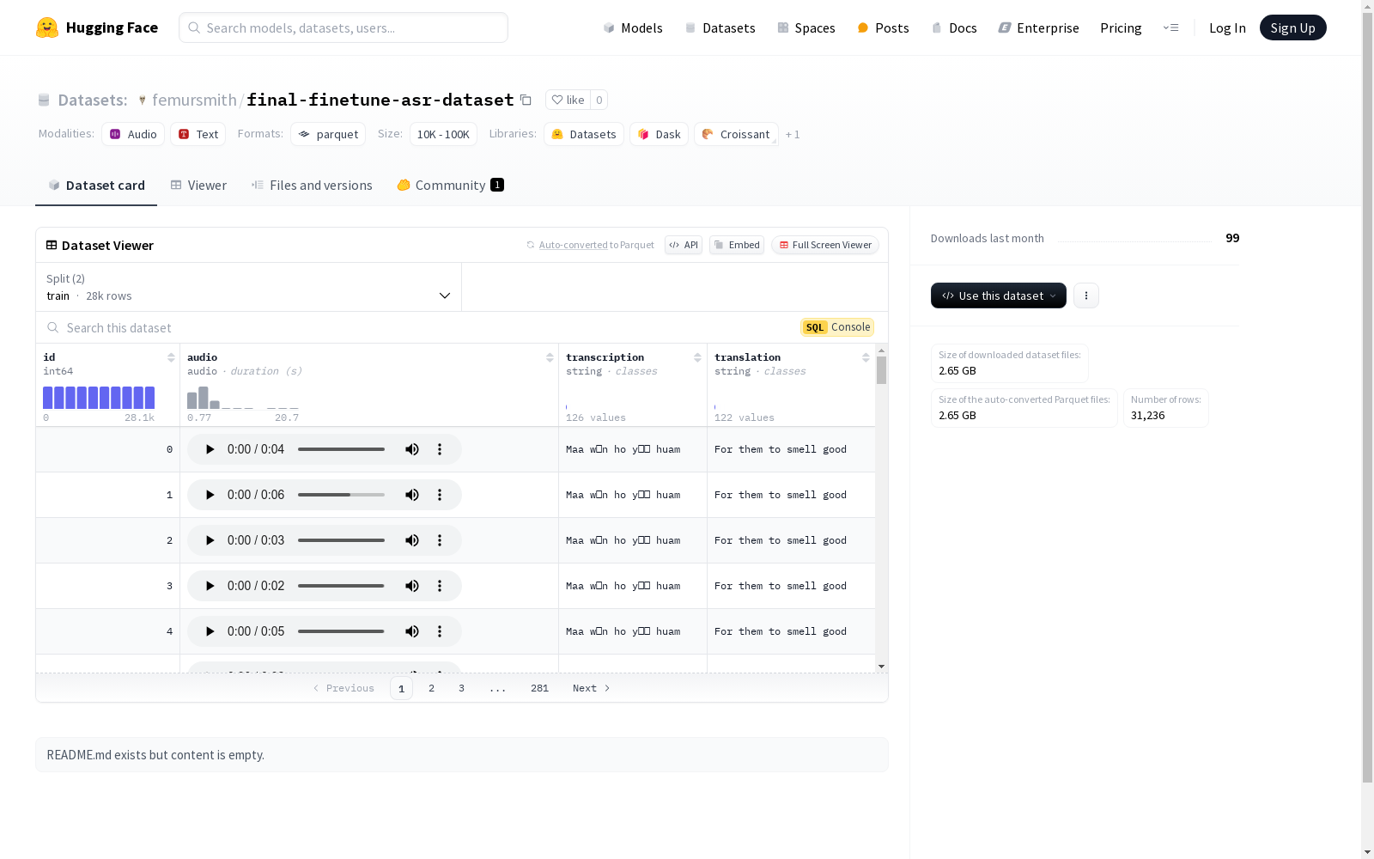The image size is (1374, 859).
Task: Open the Community tab
Action: pos(450,186)
